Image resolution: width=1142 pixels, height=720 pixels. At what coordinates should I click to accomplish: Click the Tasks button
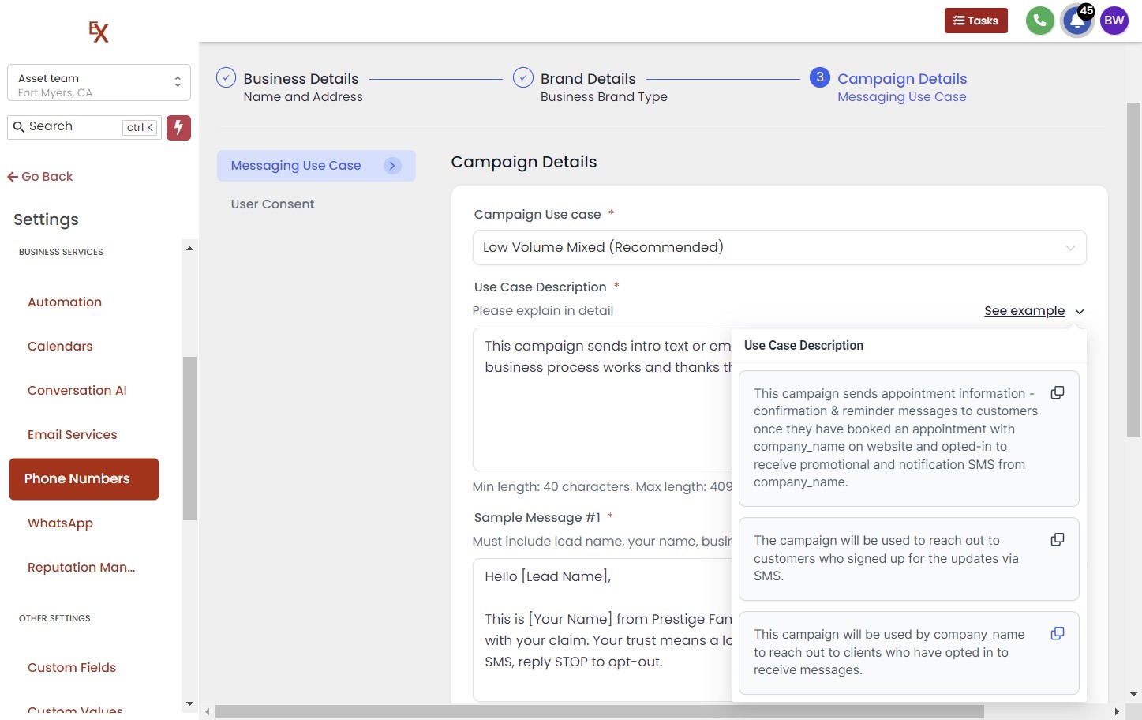pos(975,21)
